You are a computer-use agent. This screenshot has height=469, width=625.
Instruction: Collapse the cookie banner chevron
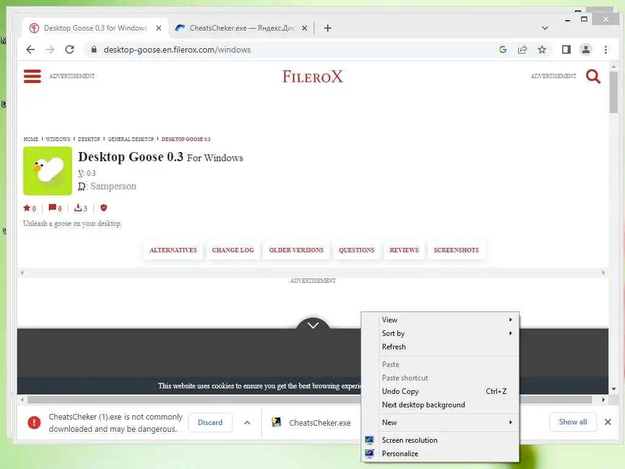(x=313, y=325)
